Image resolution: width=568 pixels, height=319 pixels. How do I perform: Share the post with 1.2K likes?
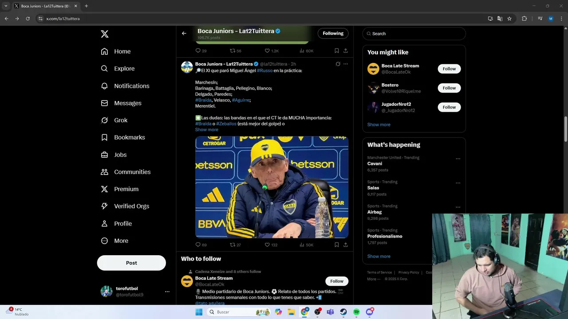tap(346, 51)
